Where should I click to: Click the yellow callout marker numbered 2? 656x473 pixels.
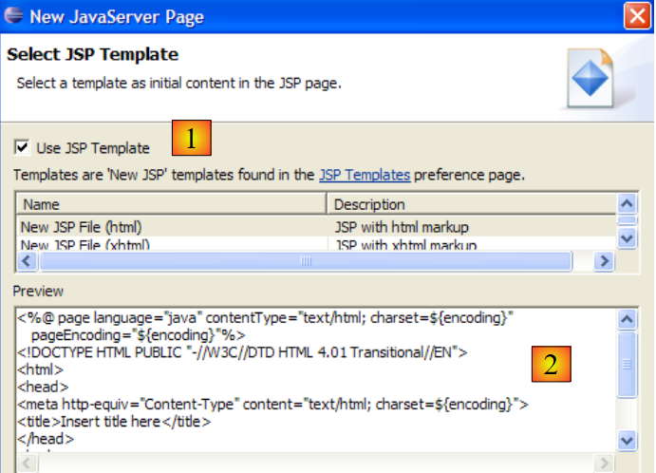[x=550, y=364]
